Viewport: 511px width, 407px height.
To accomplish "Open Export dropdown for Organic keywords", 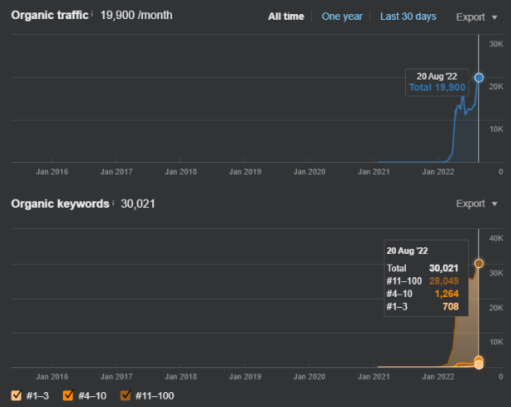I will pyautogui.click(x=476, y=203).
